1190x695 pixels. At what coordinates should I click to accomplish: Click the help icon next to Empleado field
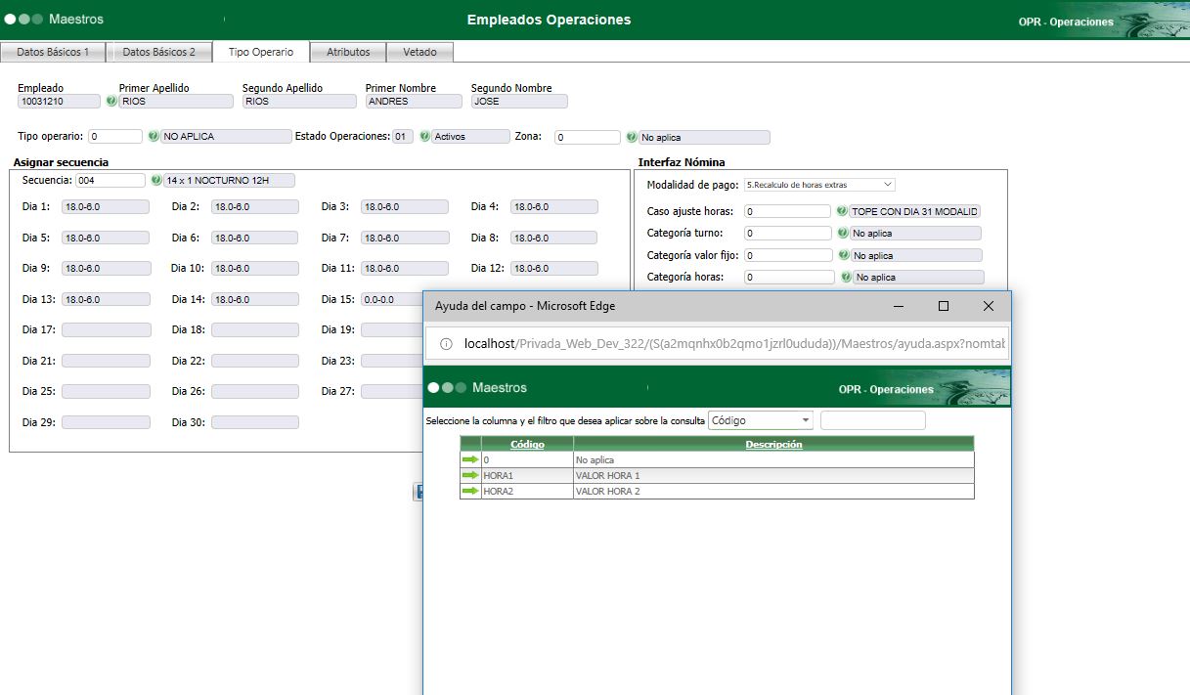point(110,102)
